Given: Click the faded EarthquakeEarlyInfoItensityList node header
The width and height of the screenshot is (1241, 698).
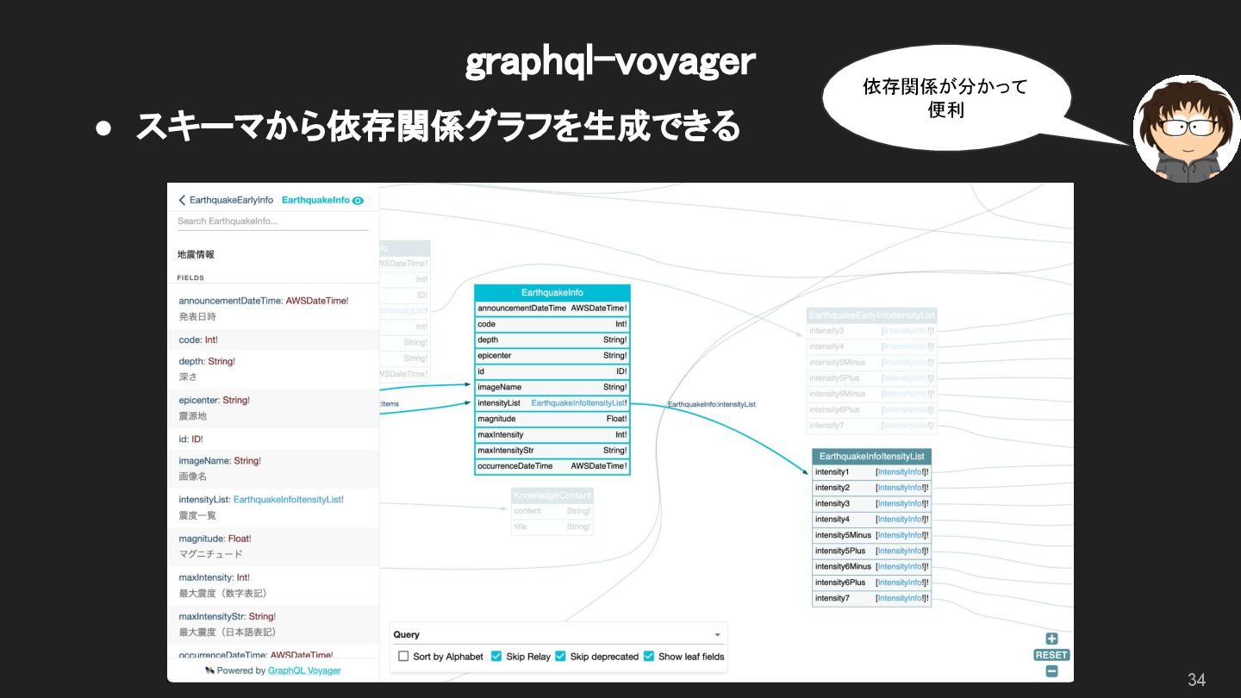Looking at the screenshot, I should click(871, 315).
